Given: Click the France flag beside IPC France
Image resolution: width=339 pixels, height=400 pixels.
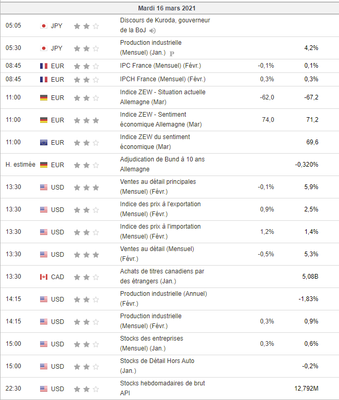Looking at the screenshot, I should click(x=44, y=66).
